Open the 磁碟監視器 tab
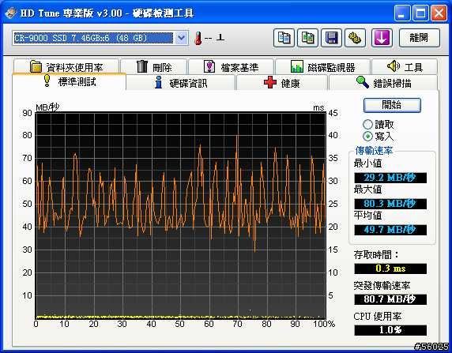The width and height of the screenshot is (452, 353). (322, 67)
